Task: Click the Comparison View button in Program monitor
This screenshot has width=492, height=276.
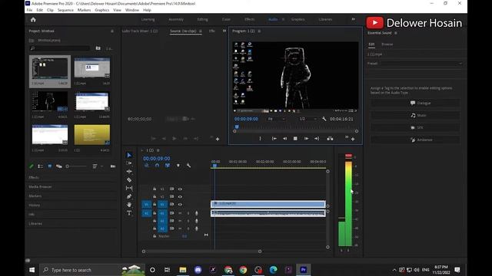Action: click(x=330, y=138)
